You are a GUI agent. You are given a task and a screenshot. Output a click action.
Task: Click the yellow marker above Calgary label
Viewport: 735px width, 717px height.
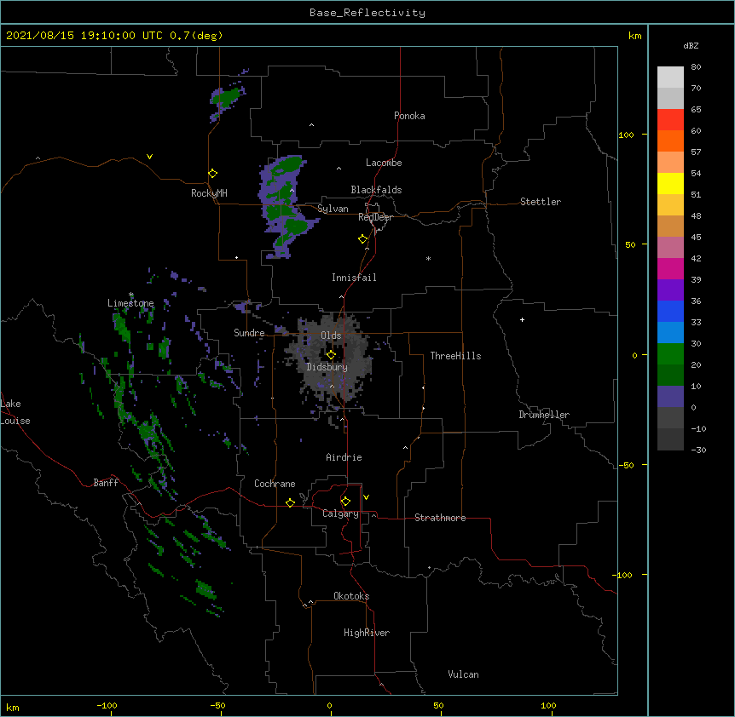pyautogui.click(x=345, y=502)
